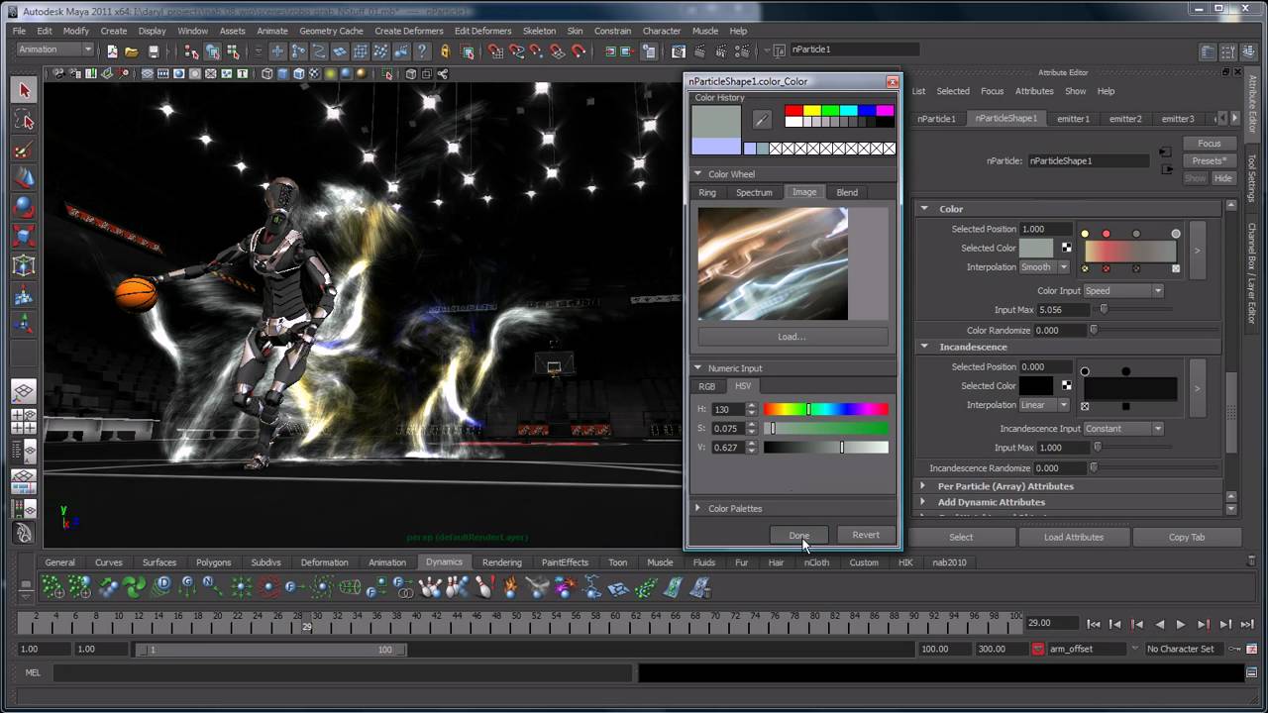Play the animation forward
This screenshot has height=713, width=1268.
(1181, 624)
